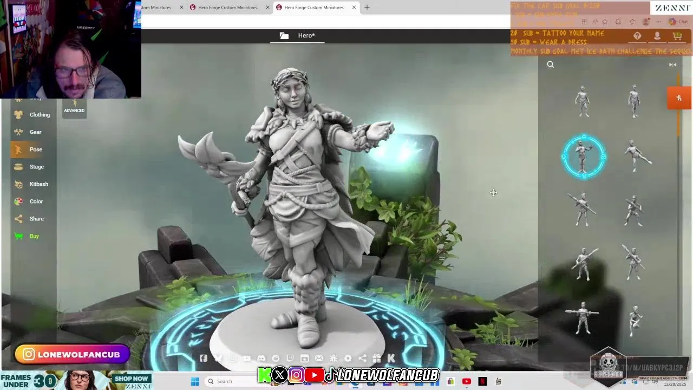The width and height of the screenshot is (693, 390).
Task: Open the Color category in sidebar
Action: pos(32,201)
